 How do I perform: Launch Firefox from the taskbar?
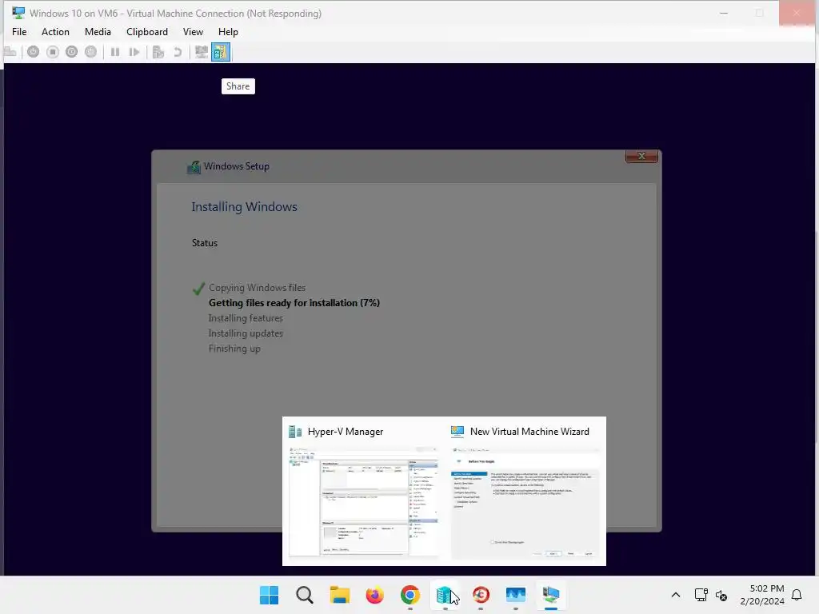pos(374,595)
